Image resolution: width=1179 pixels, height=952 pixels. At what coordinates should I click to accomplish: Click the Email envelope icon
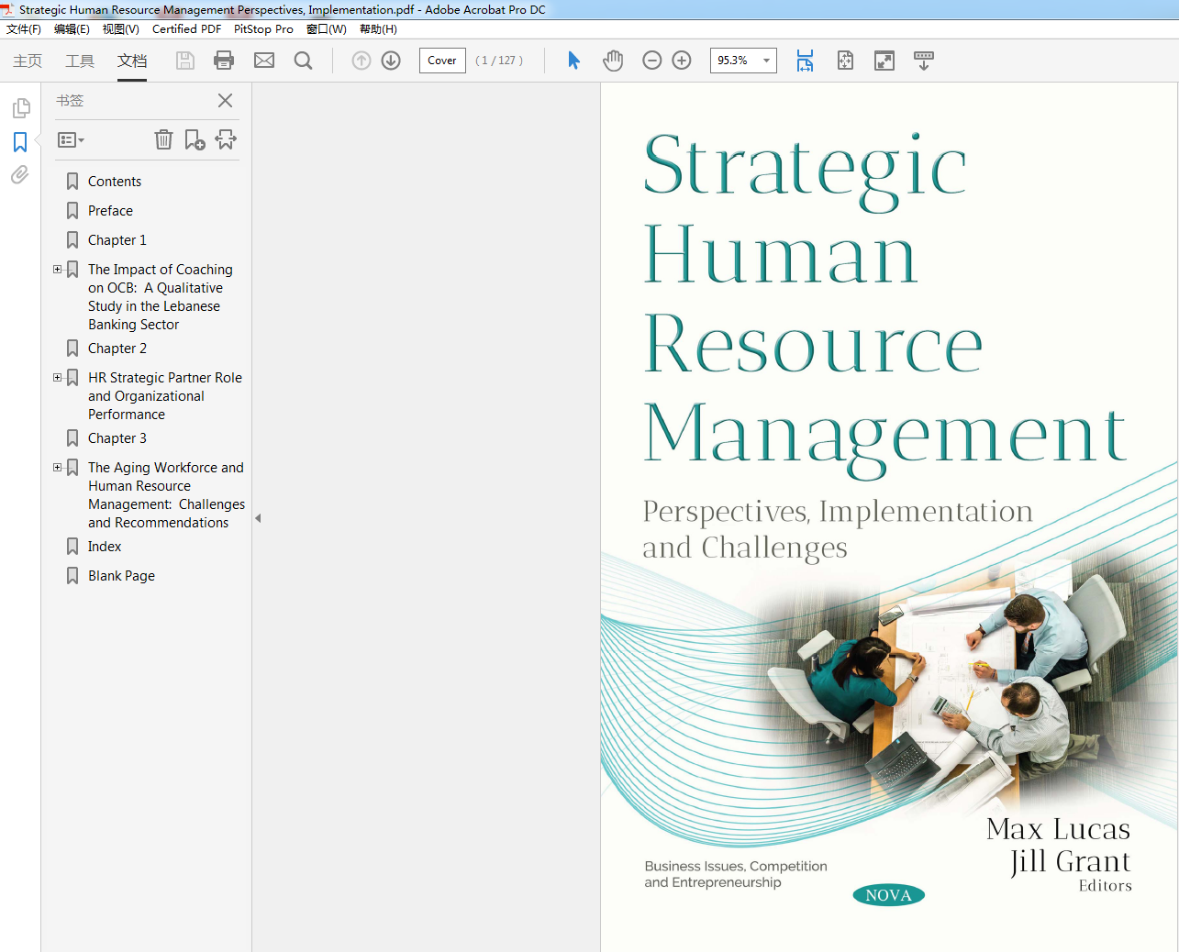pos(264,61)
